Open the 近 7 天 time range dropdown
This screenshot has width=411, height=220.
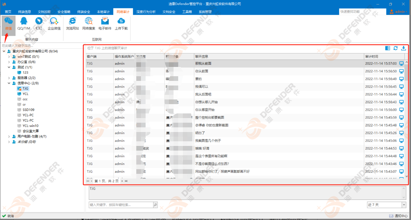click(x=404, y=205)
